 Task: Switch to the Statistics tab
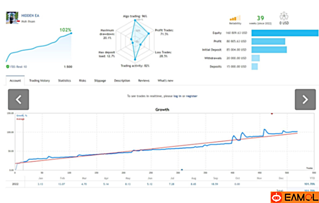(64, 81)
